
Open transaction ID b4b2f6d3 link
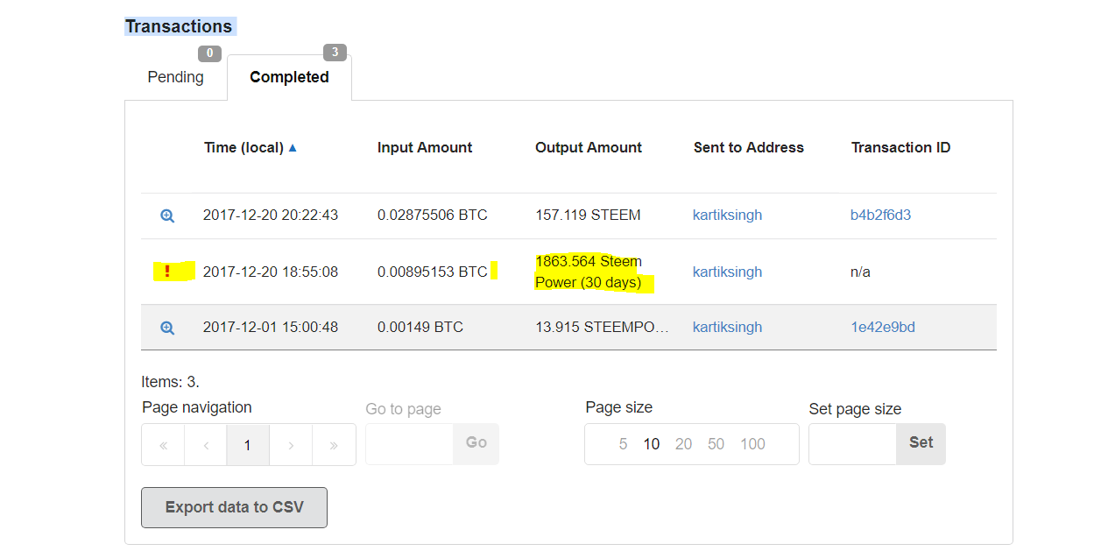880,215
